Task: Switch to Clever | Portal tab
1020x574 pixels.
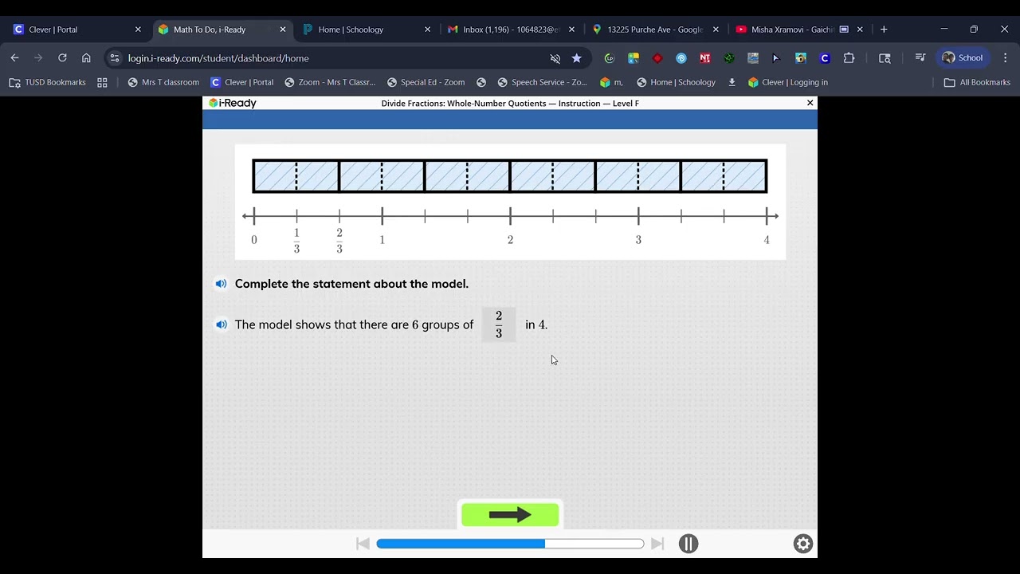Action: [x=76, y=29]
